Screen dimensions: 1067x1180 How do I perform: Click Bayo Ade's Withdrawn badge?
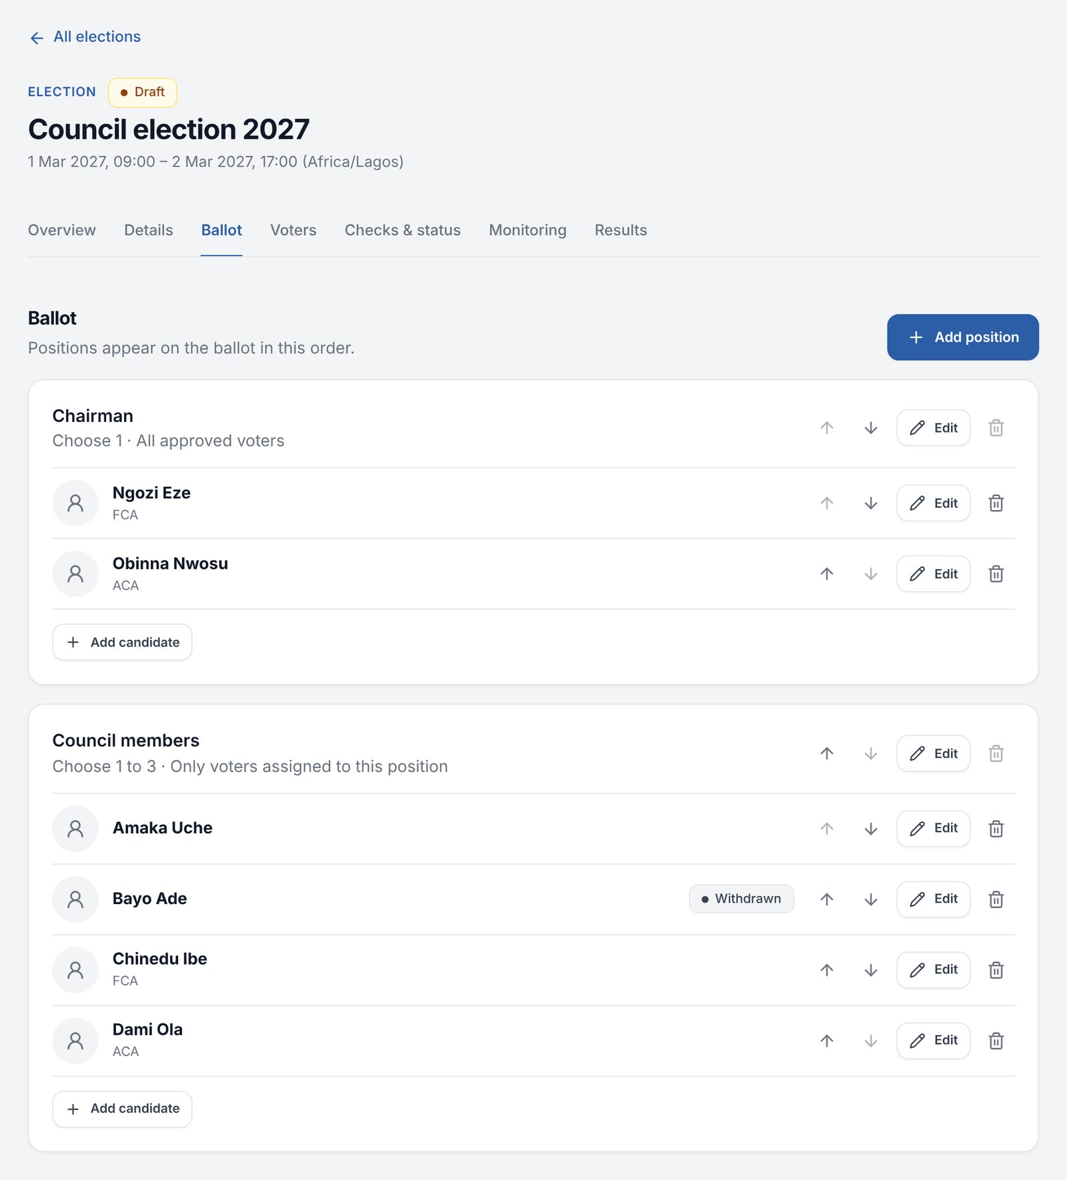[x=742, y=899]
